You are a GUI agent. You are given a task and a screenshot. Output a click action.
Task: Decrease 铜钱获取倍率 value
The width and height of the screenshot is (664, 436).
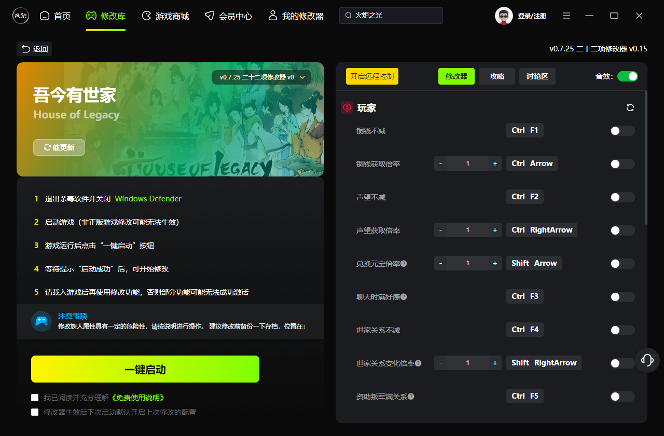coord(441,163)
